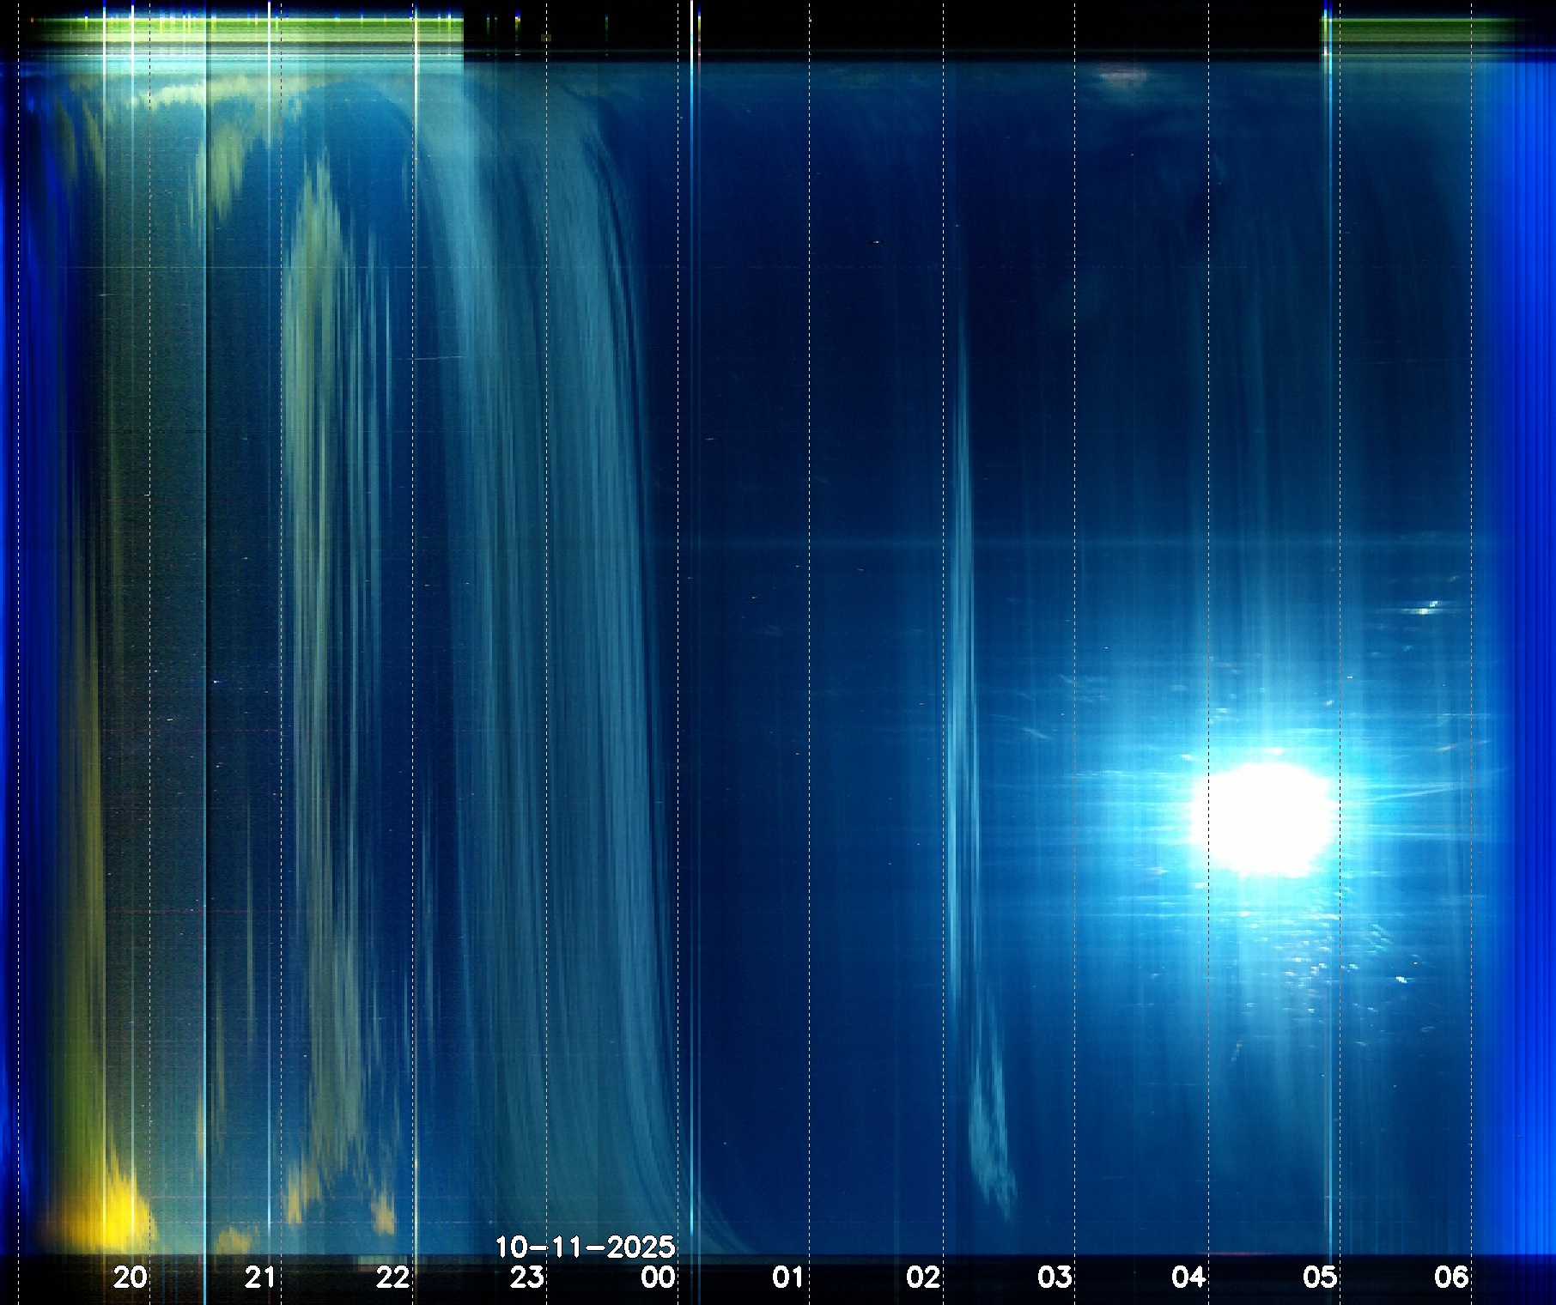Click the pinkish smudge at the top edge

[1123, 77]
